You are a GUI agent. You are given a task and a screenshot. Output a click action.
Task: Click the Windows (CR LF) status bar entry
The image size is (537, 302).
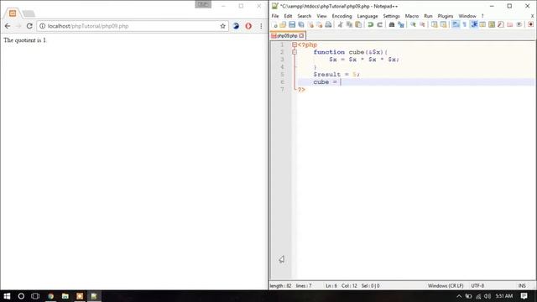pos(446,285)
